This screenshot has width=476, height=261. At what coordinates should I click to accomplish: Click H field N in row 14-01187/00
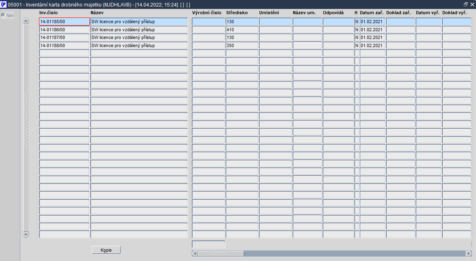tap(357, 37)
